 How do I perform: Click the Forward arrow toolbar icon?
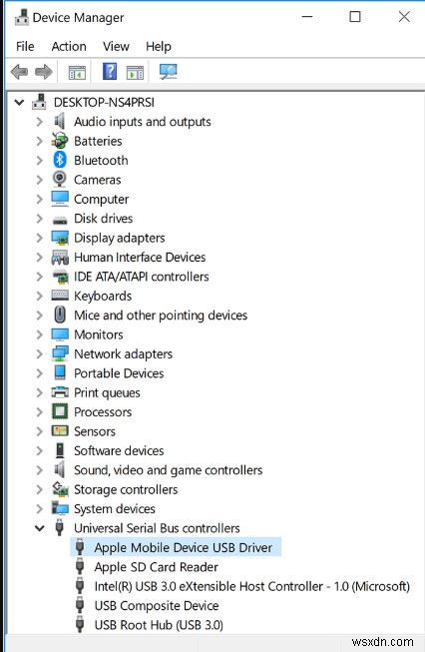tap(44, 72)
